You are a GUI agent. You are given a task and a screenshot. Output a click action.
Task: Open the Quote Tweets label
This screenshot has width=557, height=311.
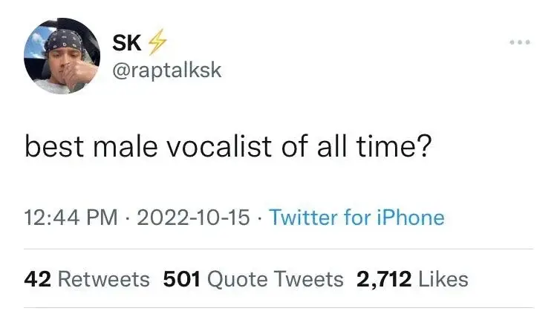click(x=276, y=279)
